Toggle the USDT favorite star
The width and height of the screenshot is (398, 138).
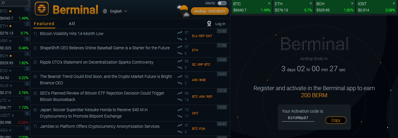point(13,115)
